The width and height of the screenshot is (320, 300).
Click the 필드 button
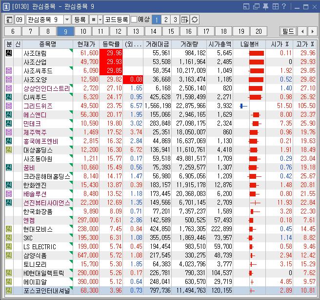point(288,31)
